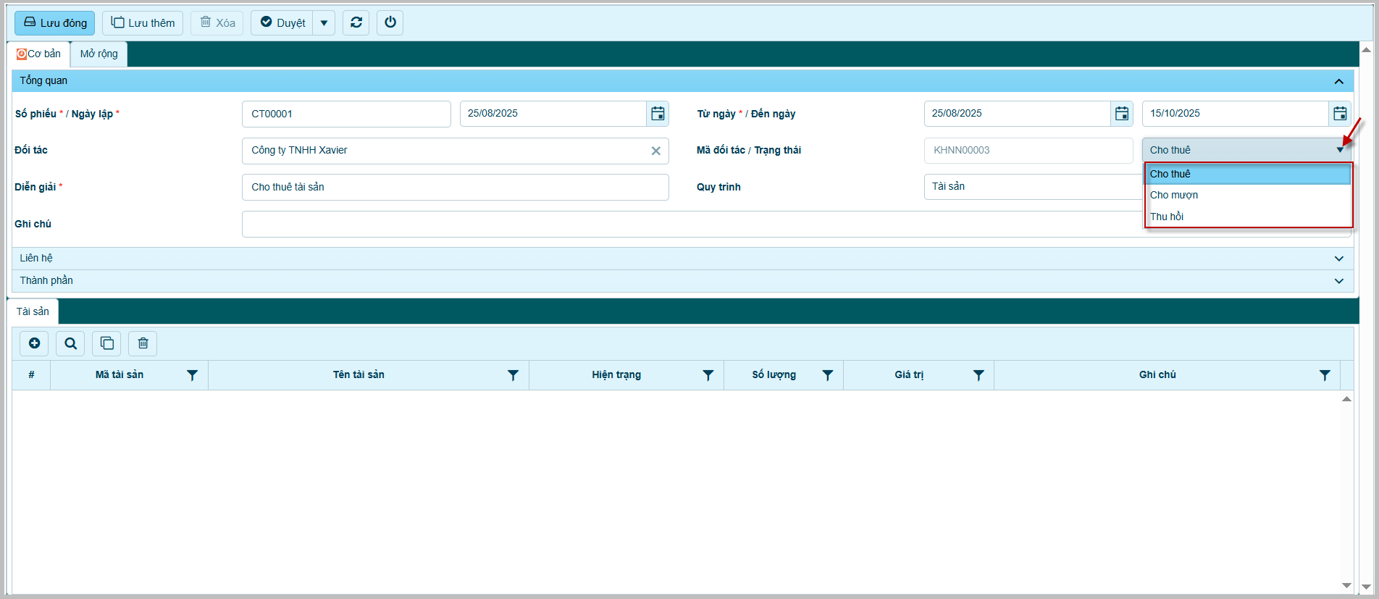This screenshot has height=599, width=1379.
Task: Click the copy icon in asset toolbar
Action: [106, 343]
